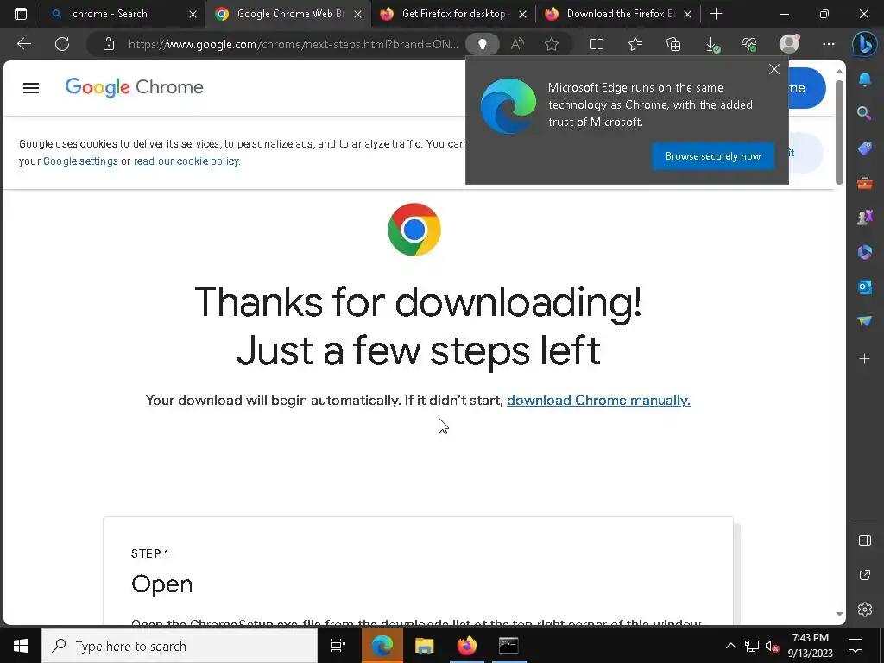Screen dimensions: 884x663
Task: Click taskbar 'Type here to search' box
Action: click(180, 646)
